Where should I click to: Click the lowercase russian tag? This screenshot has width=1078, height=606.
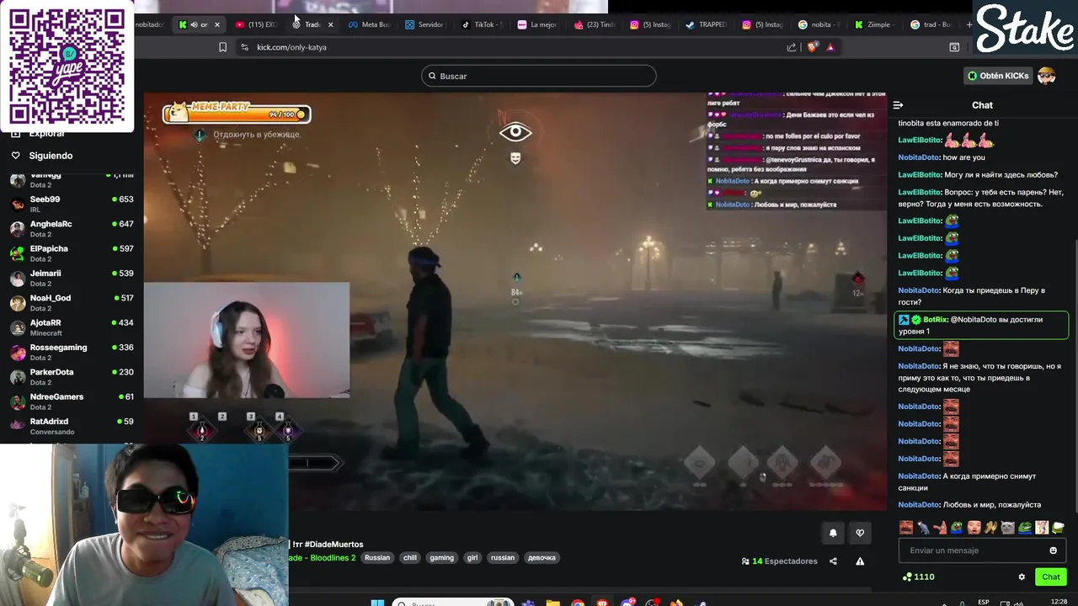click(503, 558)
